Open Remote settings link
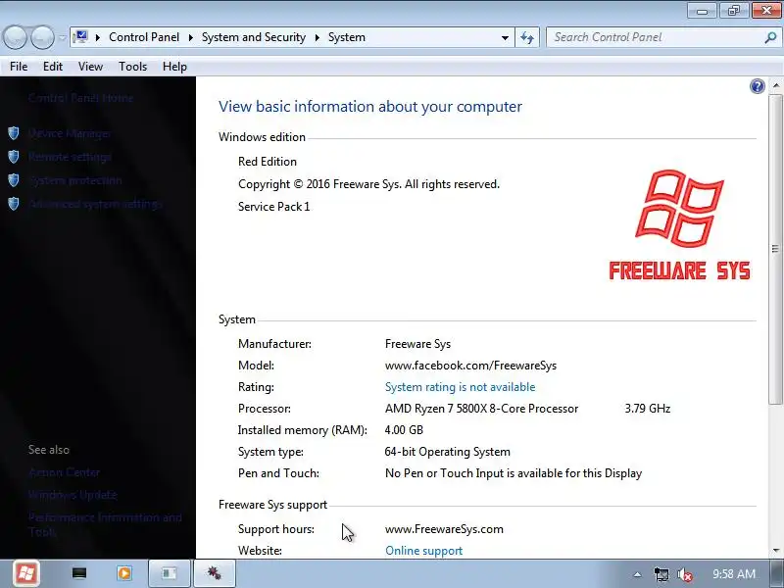The width and height of the screenshot is (784, 588). point(70,157)
